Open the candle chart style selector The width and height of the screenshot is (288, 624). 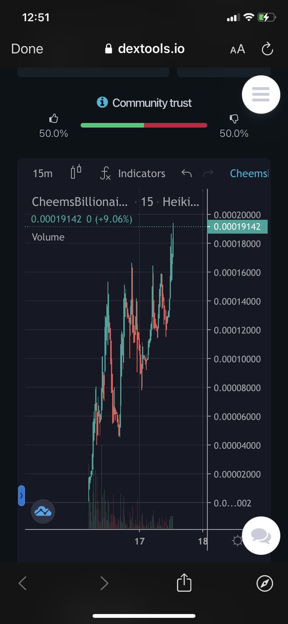pyautogui.click(x=76, y=172)
